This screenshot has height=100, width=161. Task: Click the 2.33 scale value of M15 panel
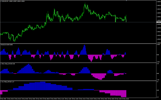[158, 64]
